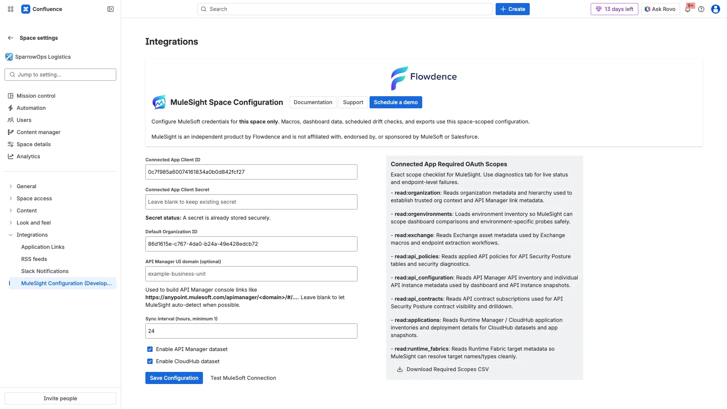Uncheck Enable CloudHub dataset

[x=150, y=361]
